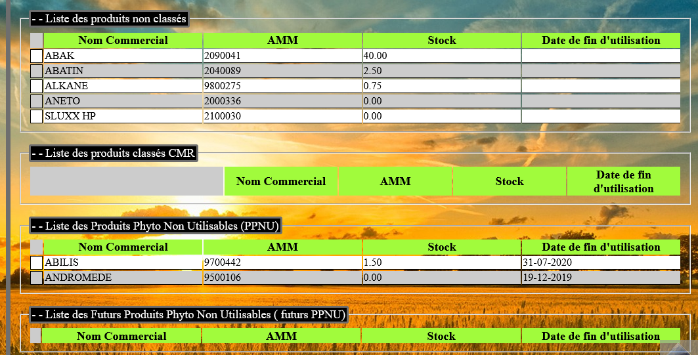The image size is (698, 355).
Task: Click the Stock header in futurs PPNU table
Action: tap(441, 337)
